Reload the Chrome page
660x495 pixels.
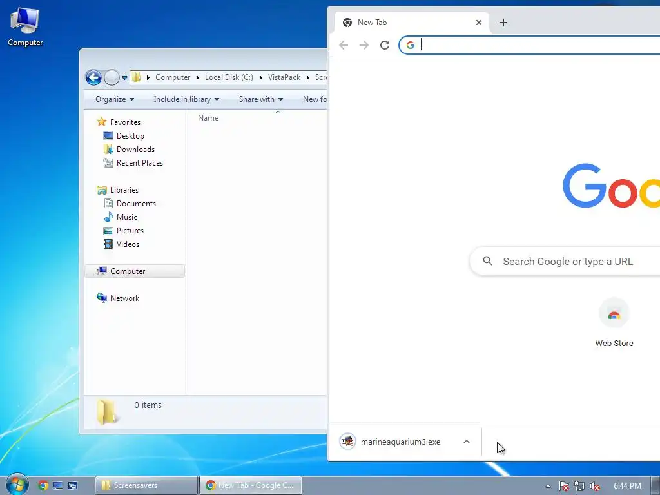[385, 45]
